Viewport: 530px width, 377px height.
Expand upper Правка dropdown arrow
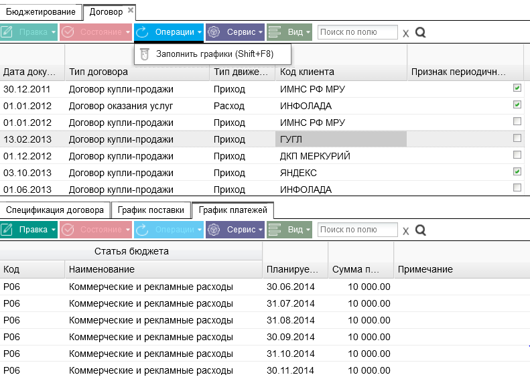[x=54, y=32]
